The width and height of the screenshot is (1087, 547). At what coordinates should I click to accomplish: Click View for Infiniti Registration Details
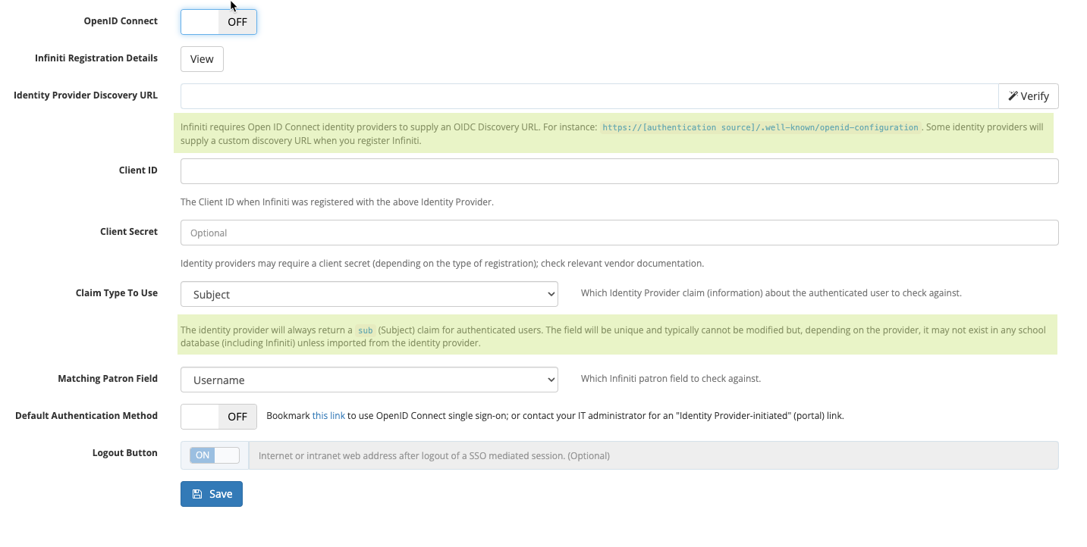202,59
